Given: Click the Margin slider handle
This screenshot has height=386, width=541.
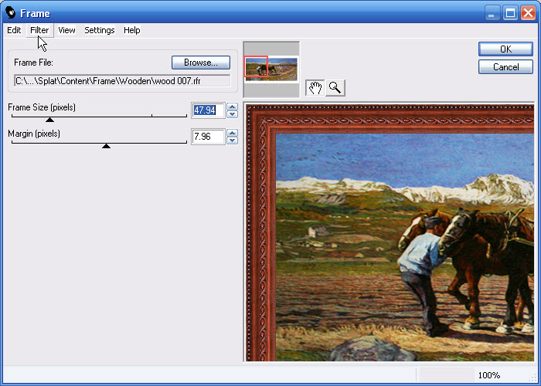Looking at the screenshot, I should 107,146.
